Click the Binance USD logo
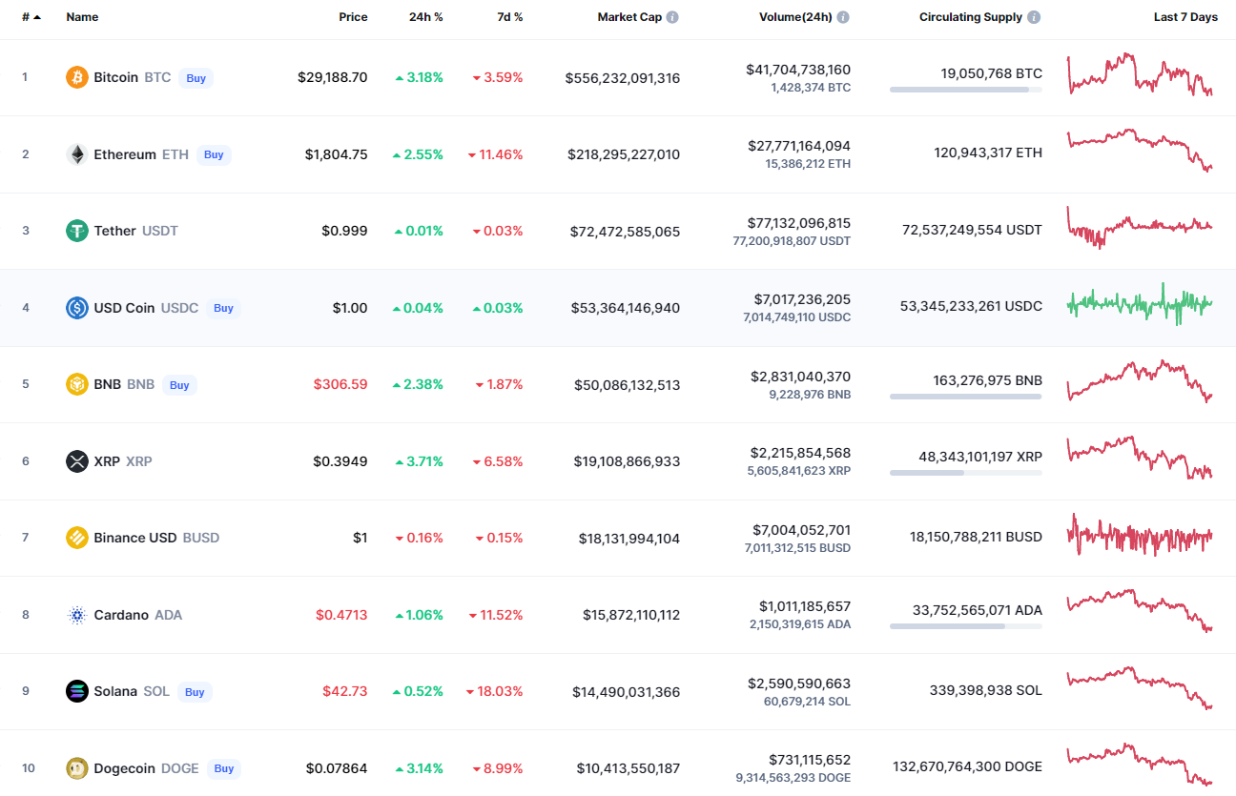Viewport: 1236px width, 796px height. coord(77,538)
